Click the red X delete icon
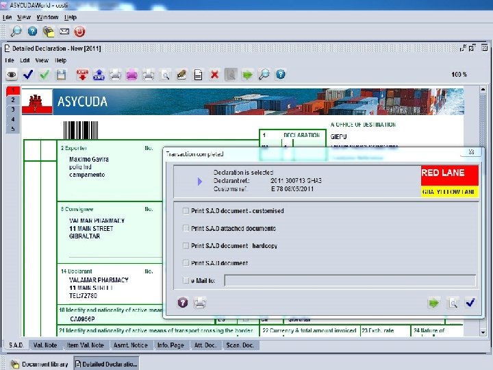The height and width of the screenshot is (370, 493). tap(215, 75)
